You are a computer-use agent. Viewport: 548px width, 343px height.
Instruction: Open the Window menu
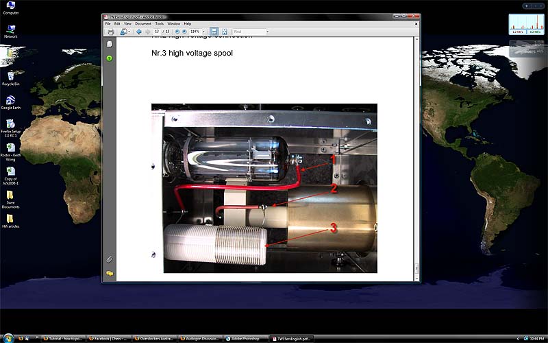pyautogui.click(x=174, y=24)
